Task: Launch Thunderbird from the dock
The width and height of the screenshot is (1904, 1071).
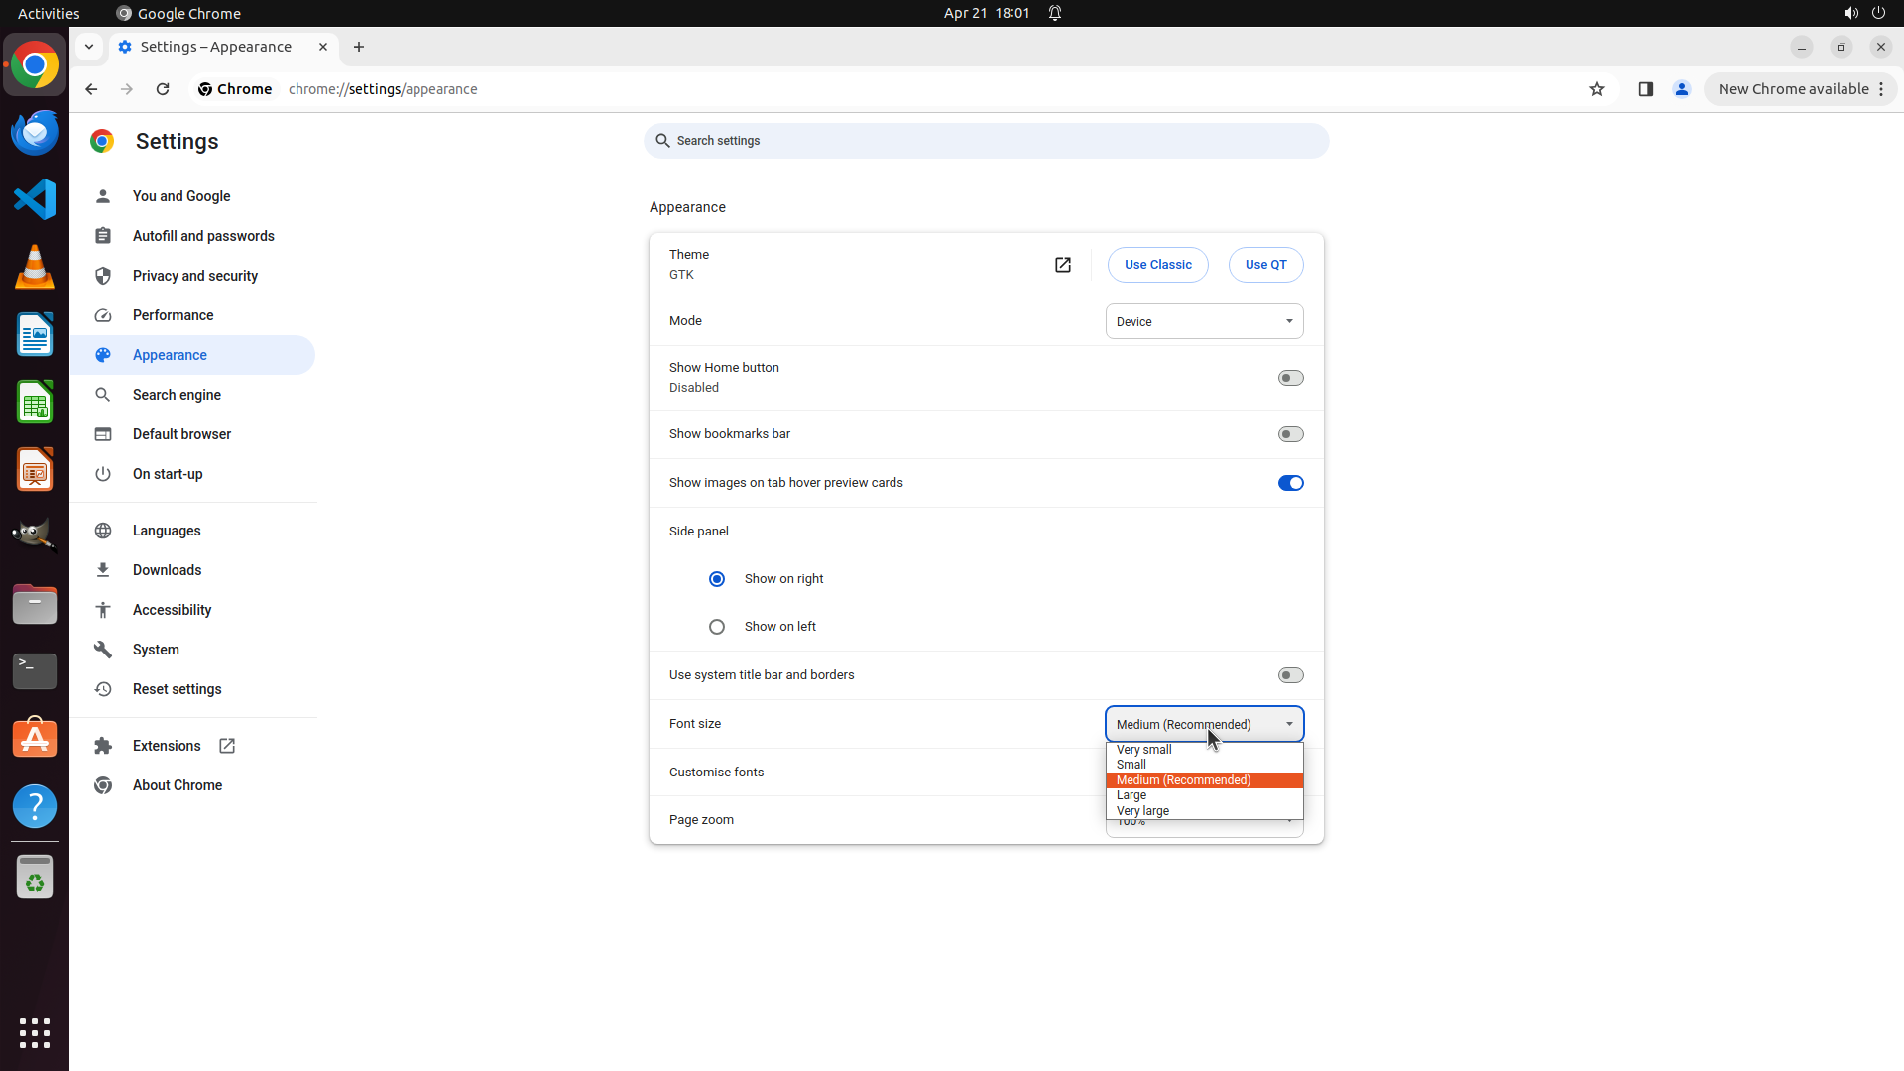Action: pyautogui.click(x=35, y=132)
